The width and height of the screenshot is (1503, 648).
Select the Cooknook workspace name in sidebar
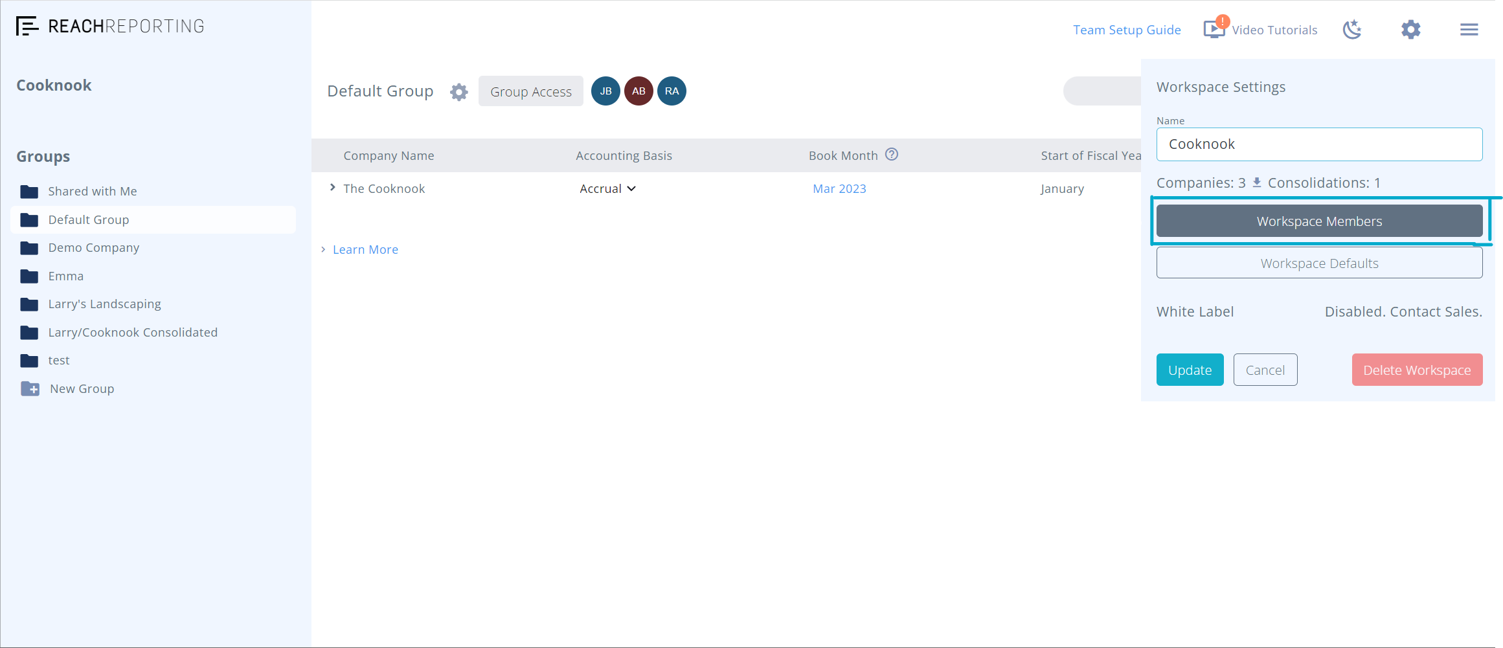(x=54, y=85)
